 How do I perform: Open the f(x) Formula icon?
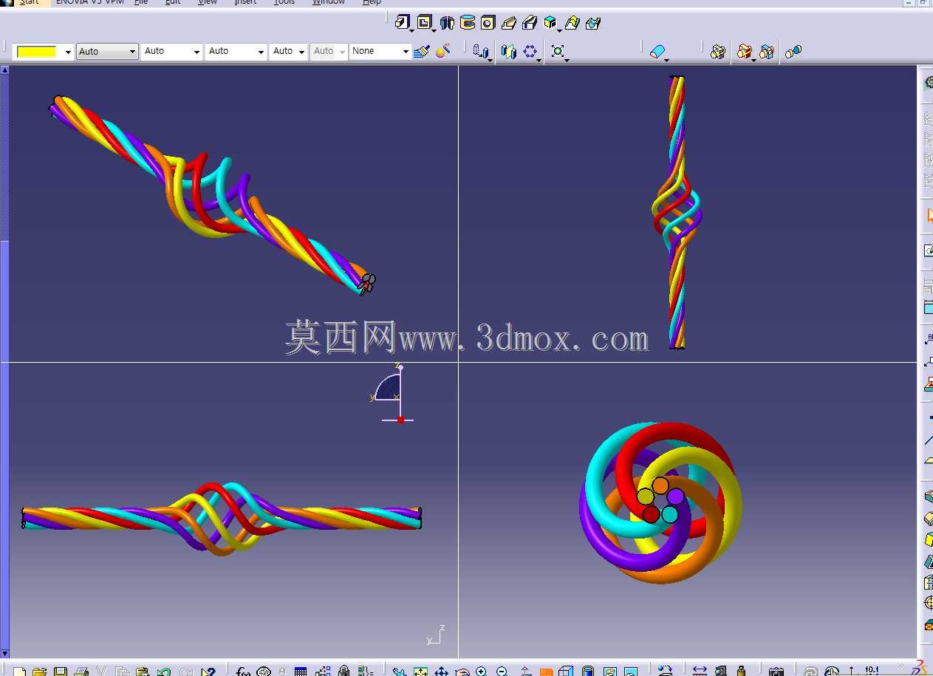pos(243,672)
